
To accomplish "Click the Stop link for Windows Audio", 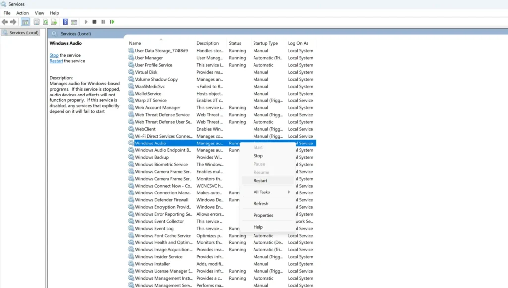I will [54, 55].
